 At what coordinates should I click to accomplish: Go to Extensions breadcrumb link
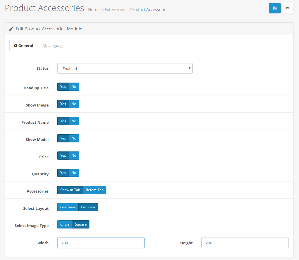coord(115,10)
